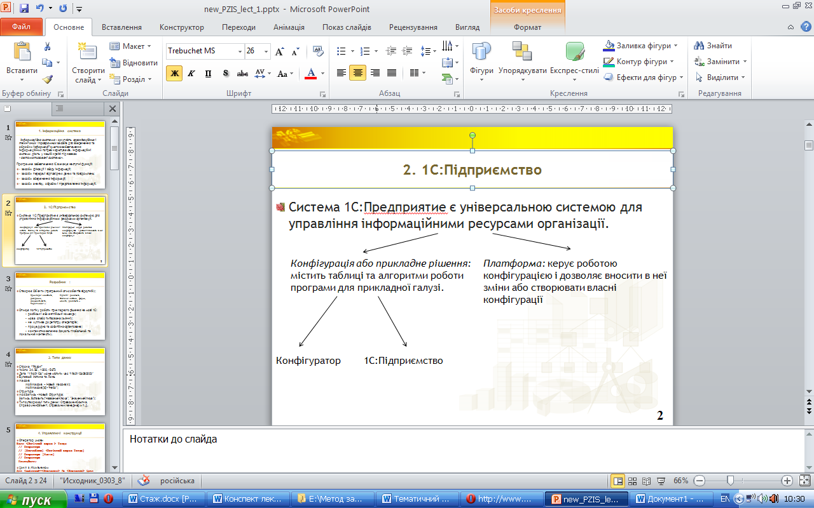Click zoom in plus button
Screen dimensions: 814x508
point(787,481)
